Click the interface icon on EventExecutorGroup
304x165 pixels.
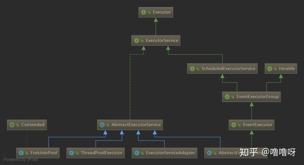[227, 97]
